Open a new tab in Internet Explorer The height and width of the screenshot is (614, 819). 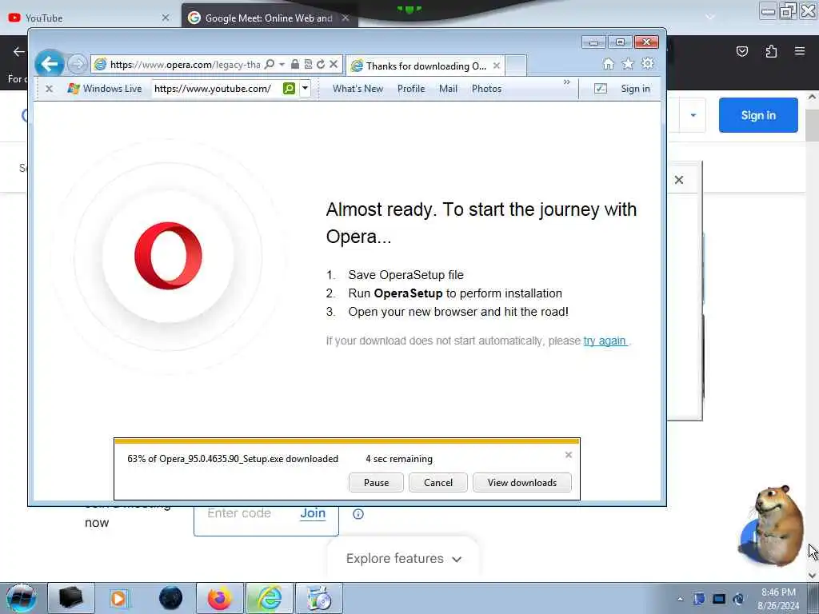pos(516,66)
